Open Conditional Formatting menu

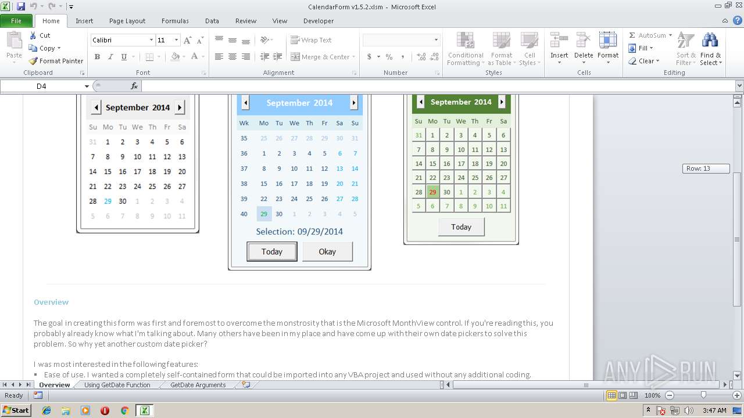click(x=465, y=49)
